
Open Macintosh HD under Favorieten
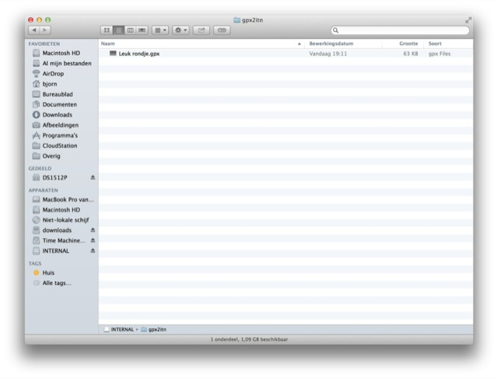[x=61, y=53]
